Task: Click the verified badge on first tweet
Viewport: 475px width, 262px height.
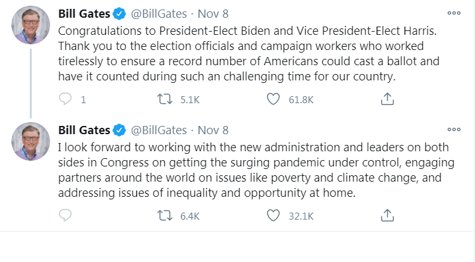Action: click(x=120, y=14)
